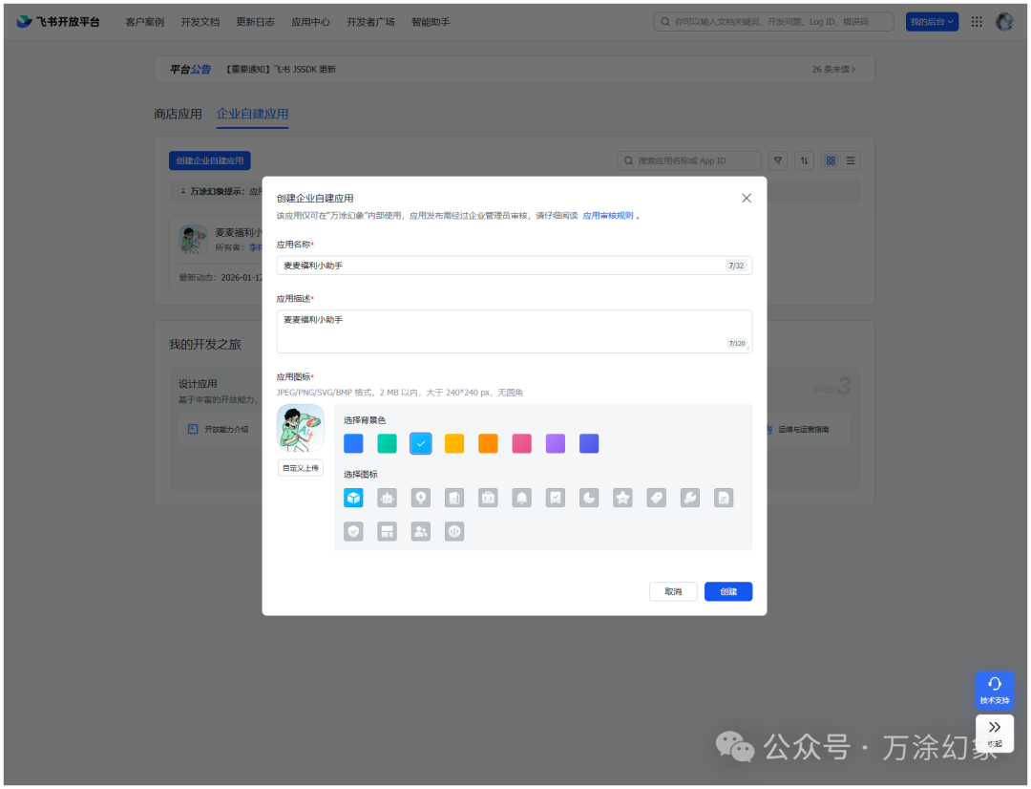Select the orange background color swatch

[x=488, y=443]
